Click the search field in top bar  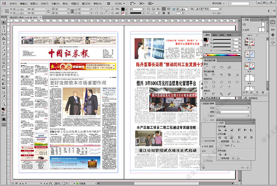(239, 3)
